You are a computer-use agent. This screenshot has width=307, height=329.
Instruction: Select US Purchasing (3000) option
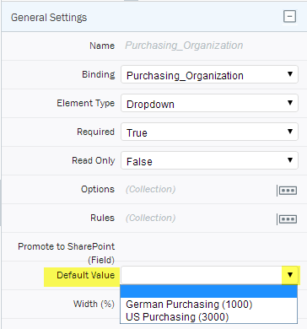pyautogui.click(x=208, y=316)
